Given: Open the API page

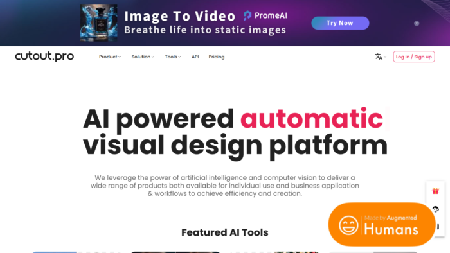Looking at the screenshot, I should (x=195, y=57).
